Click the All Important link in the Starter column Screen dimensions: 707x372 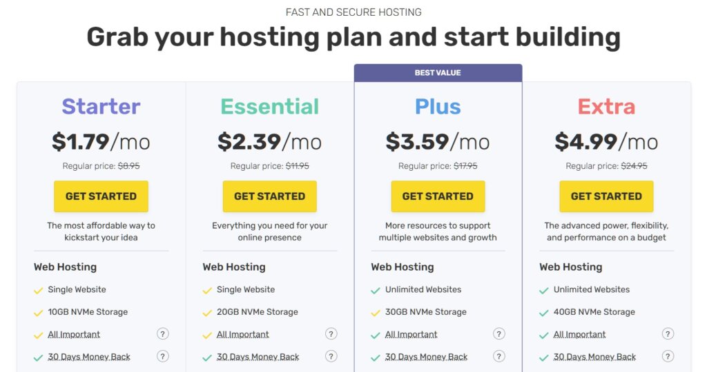74,335
